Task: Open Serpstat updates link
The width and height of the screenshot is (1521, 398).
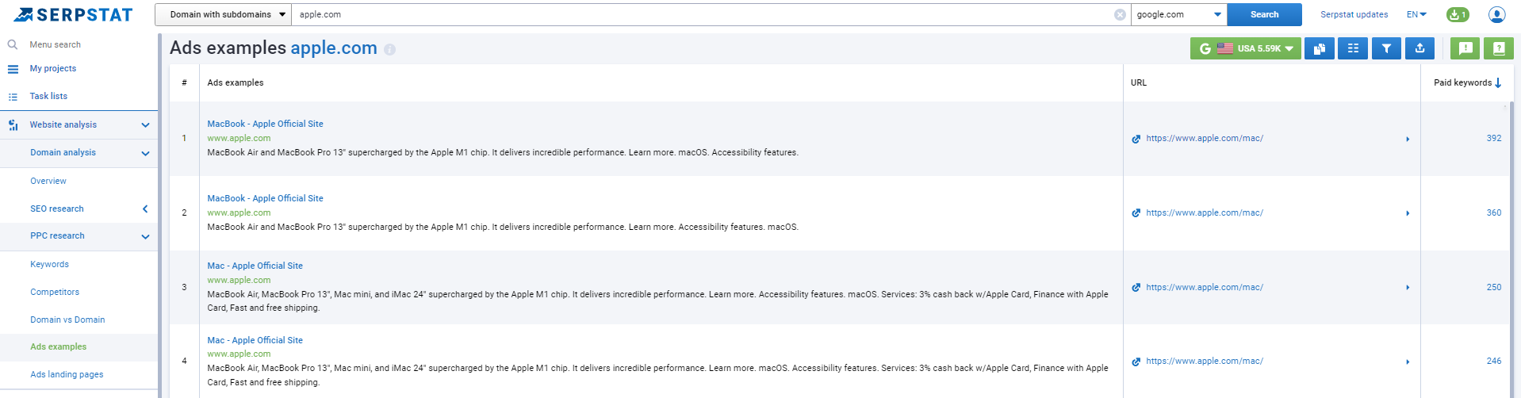Action: (x=1354, y=14)
